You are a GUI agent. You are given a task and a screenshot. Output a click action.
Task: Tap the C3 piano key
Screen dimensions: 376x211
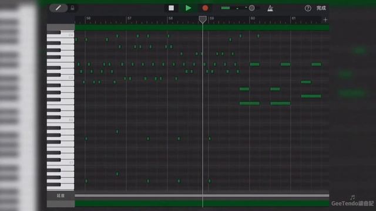pyautogui.click(x=67, y=78)
